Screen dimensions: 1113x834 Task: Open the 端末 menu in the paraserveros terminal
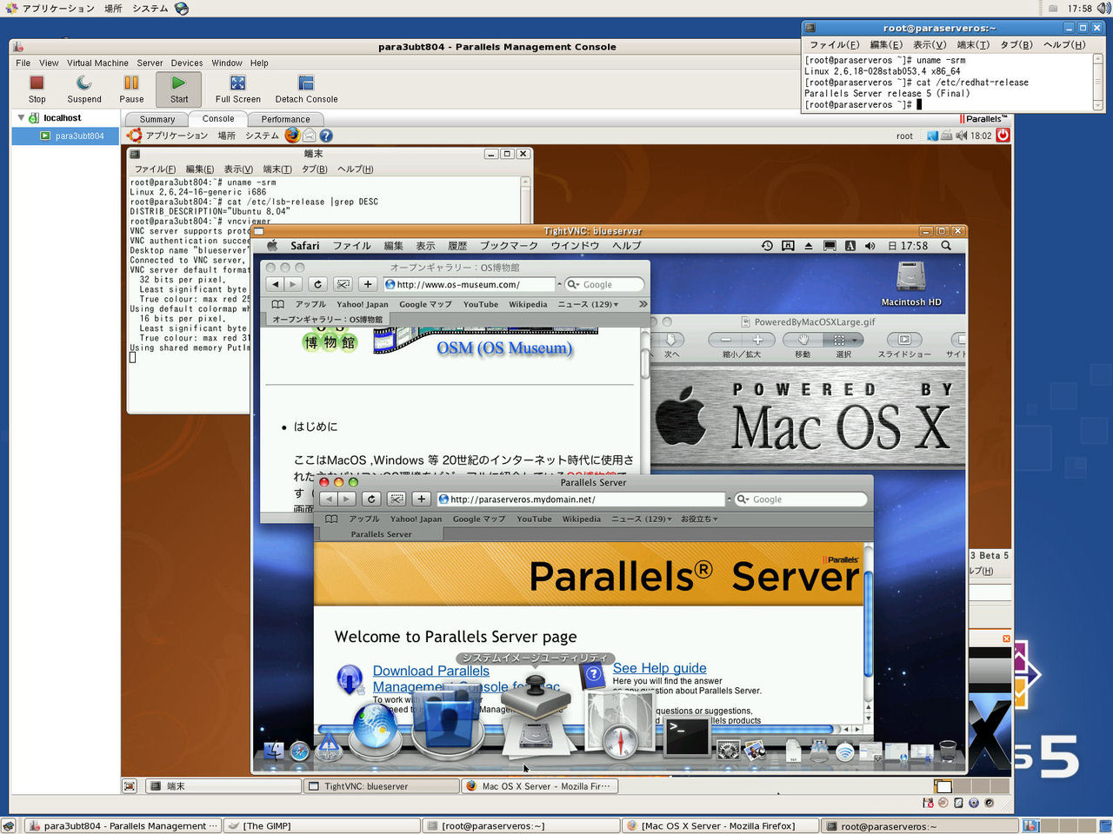(x=973, y=44)
